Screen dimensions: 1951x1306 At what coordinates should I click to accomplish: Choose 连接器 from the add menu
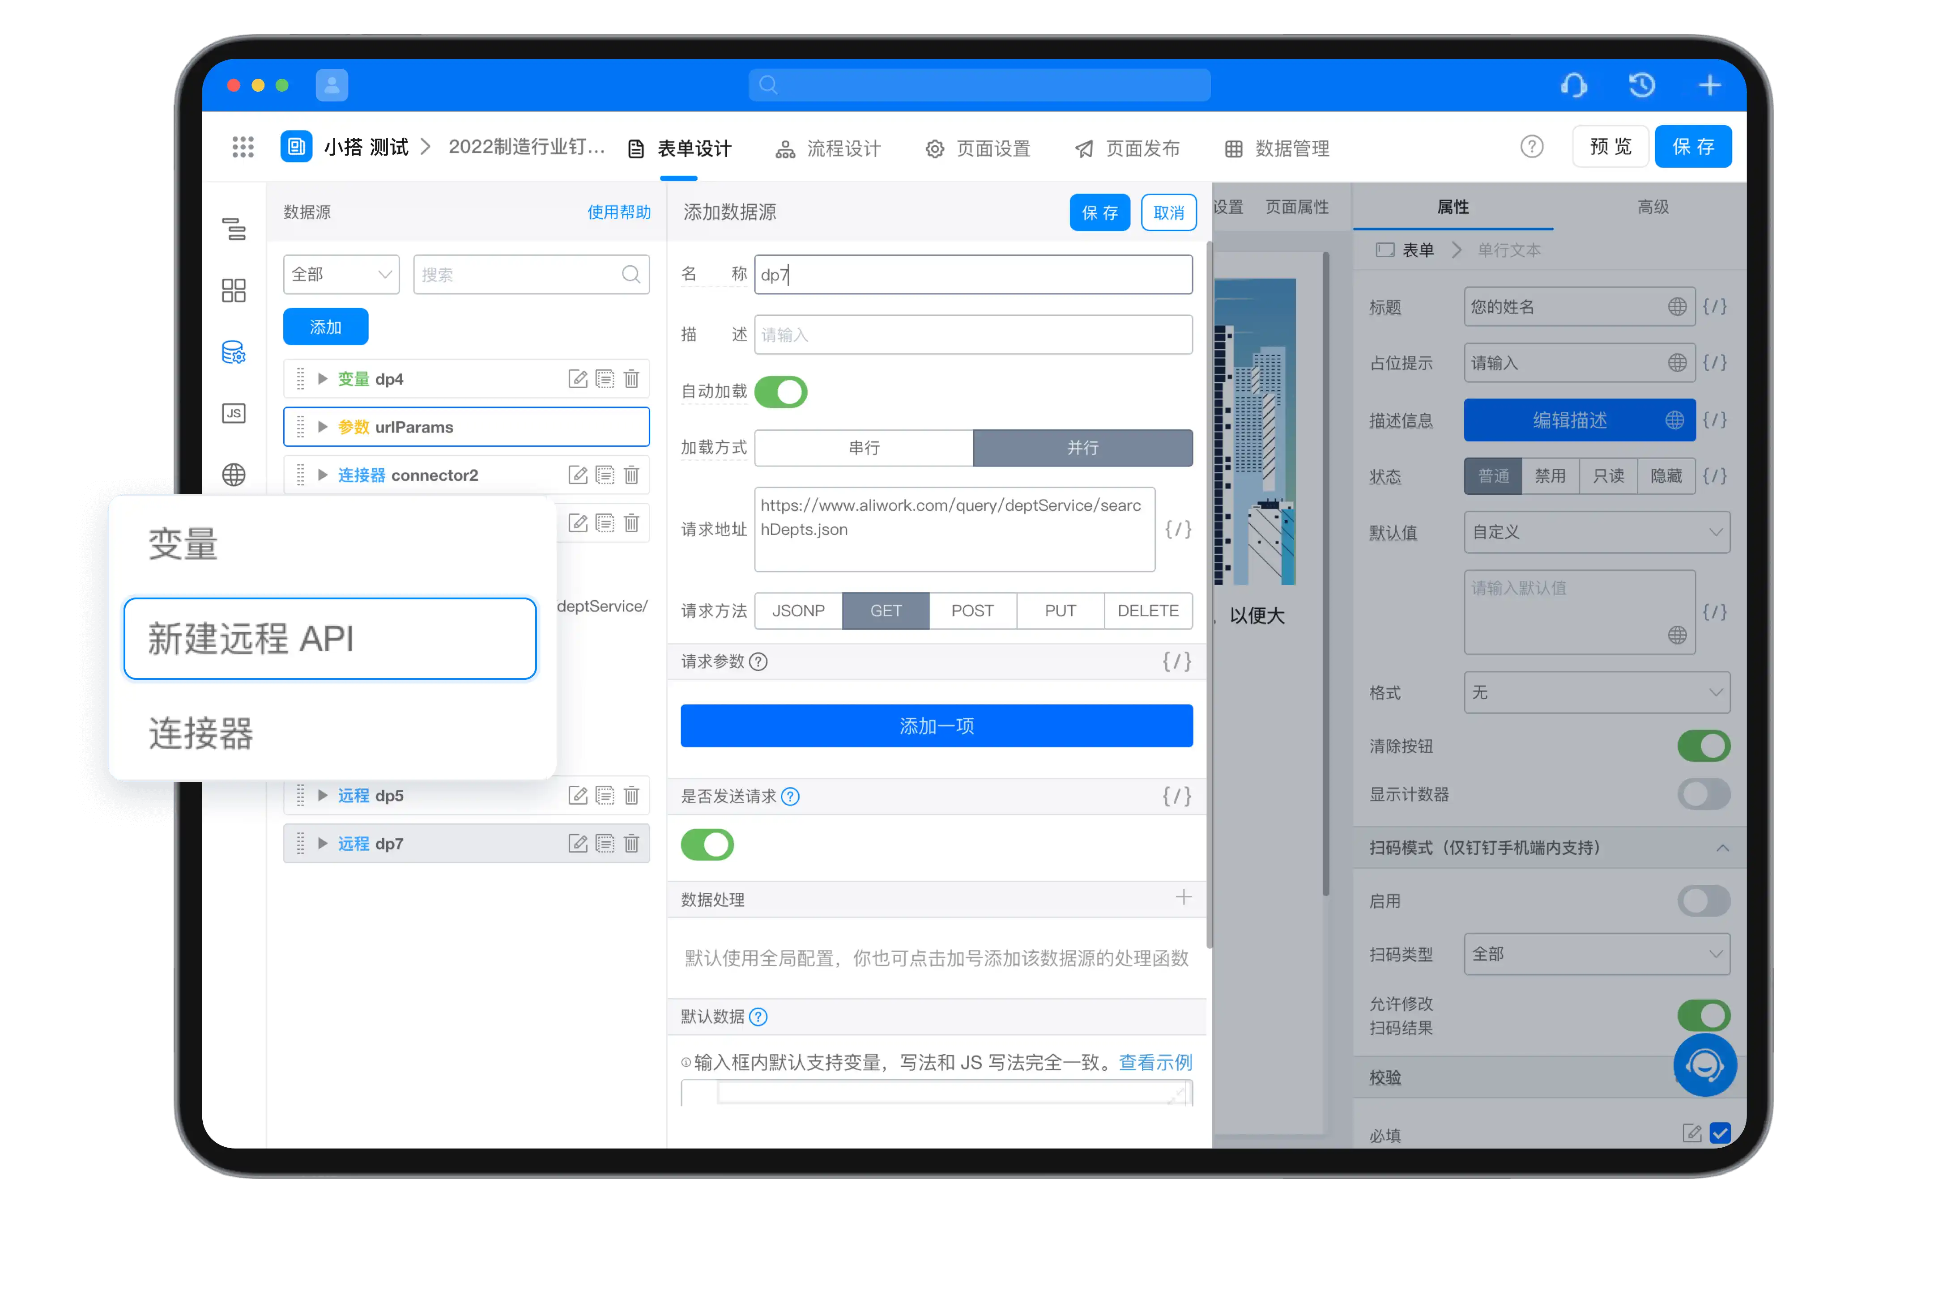pyautogui.click(x=201, y=734)
